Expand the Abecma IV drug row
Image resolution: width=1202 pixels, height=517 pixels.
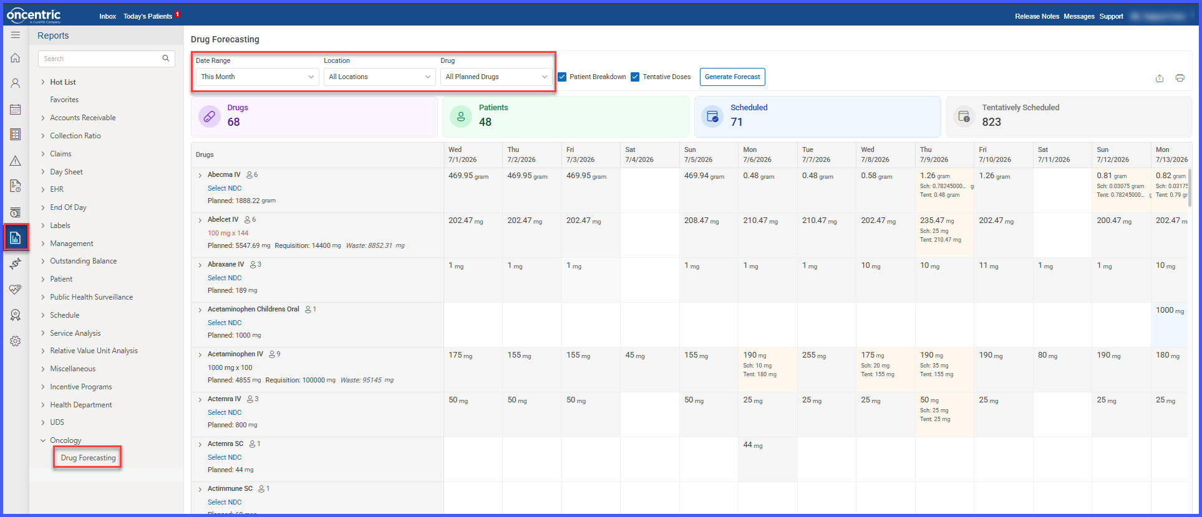200,176
